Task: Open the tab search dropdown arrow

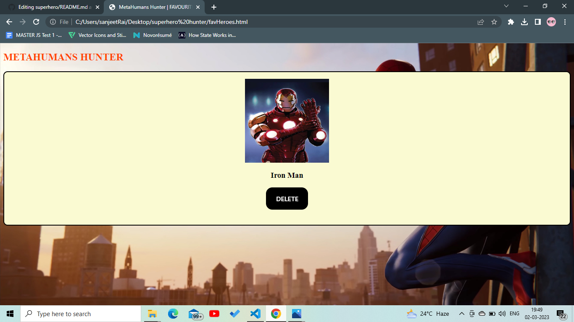Action: tap(506, 7)
